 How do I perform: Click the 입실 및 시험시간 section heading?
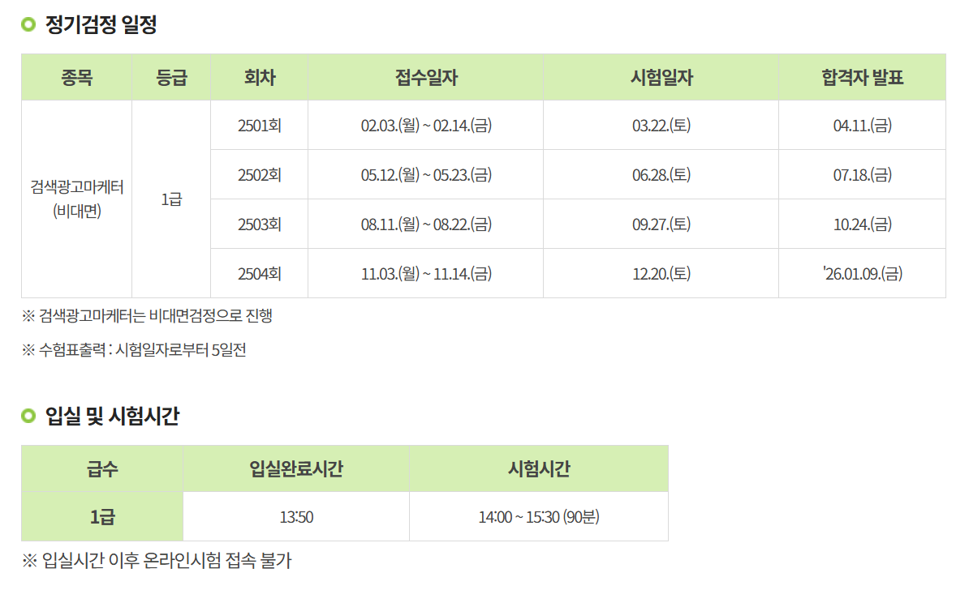112,417
